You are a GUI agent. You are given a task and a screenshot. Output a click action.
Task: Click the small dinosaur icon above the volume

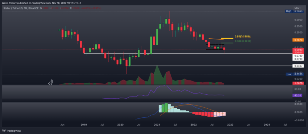tap(50, 82)
